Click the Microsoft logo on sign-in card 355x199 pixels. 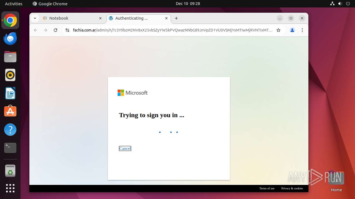point(133,93)
